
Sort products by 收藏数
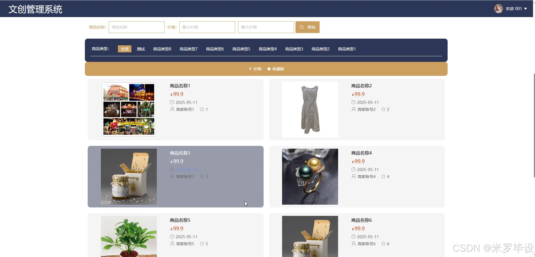276,69
